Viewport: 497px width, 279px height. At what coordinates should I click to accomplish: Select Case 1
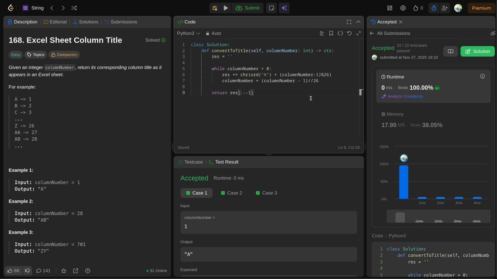(x=196, y=193)
